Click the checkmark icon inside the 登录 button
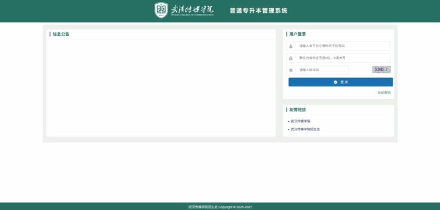 335,82
